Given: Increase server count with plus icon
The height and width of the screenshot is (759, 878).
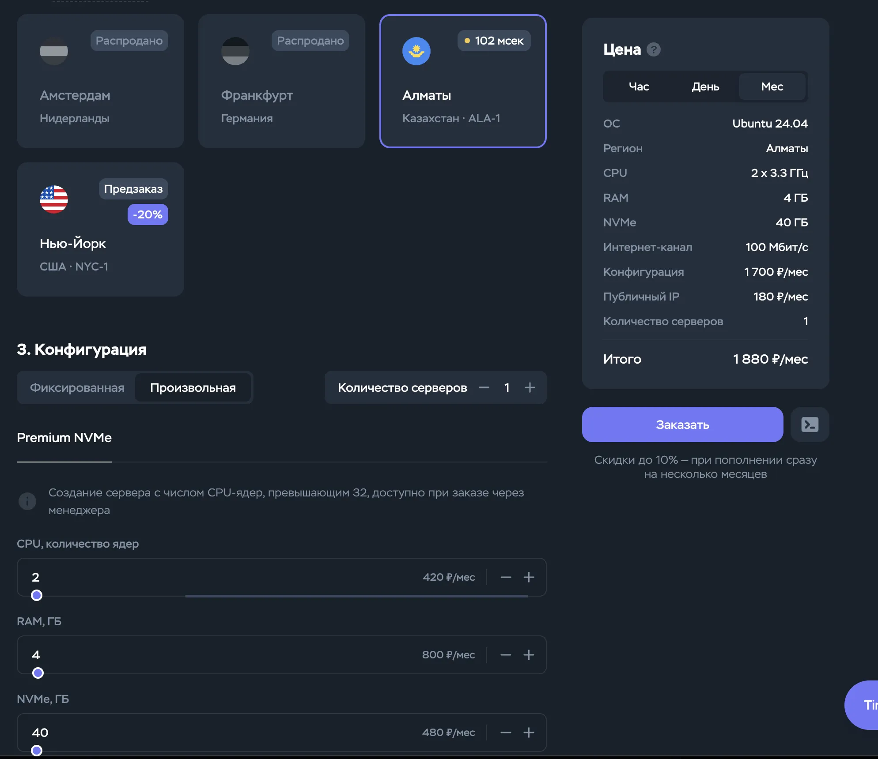Looking at the screenshot, I should pos(530,387).
